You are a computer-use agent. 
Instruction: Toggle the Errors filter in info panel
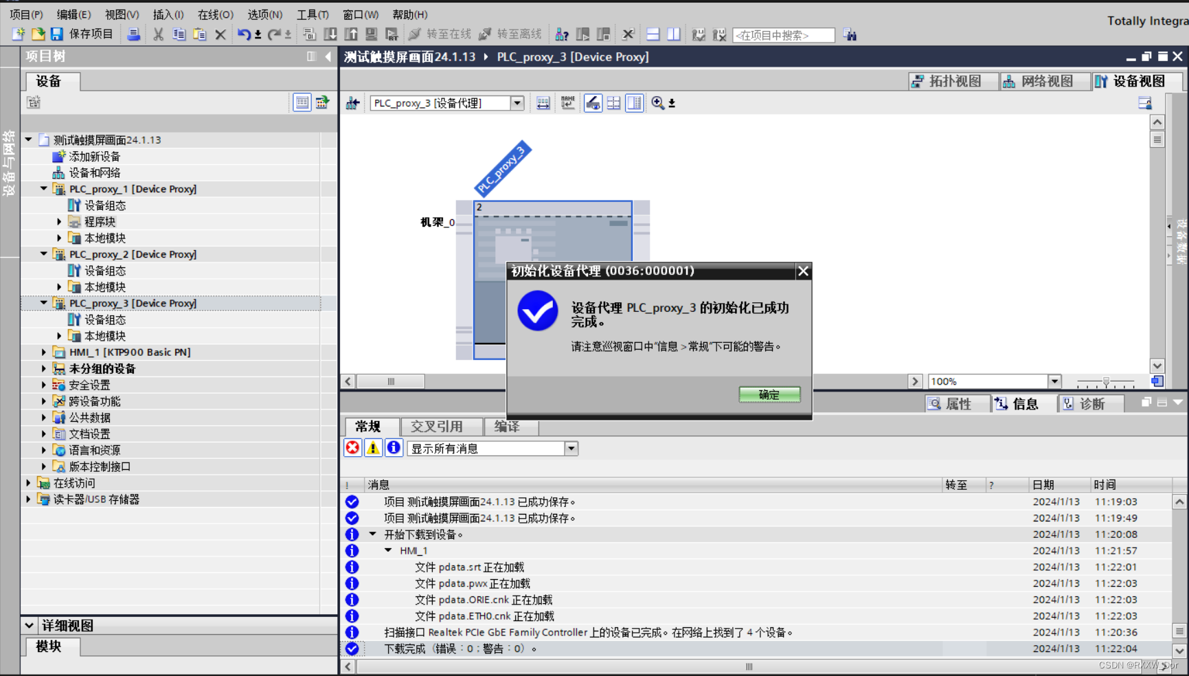(353, 448)
